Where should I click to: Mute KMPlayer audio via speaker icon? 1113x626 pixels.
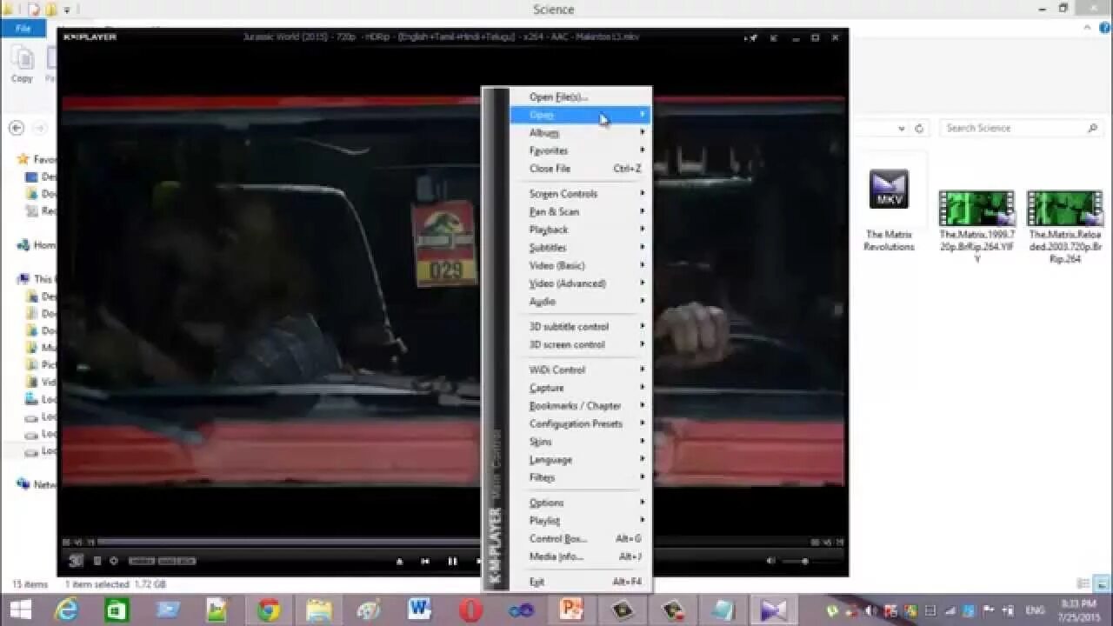771,561
